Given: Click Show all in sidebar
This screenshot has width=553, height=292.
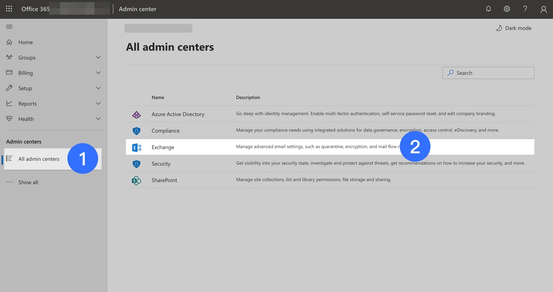Looking at the screenshot, I should pos(28,182).
